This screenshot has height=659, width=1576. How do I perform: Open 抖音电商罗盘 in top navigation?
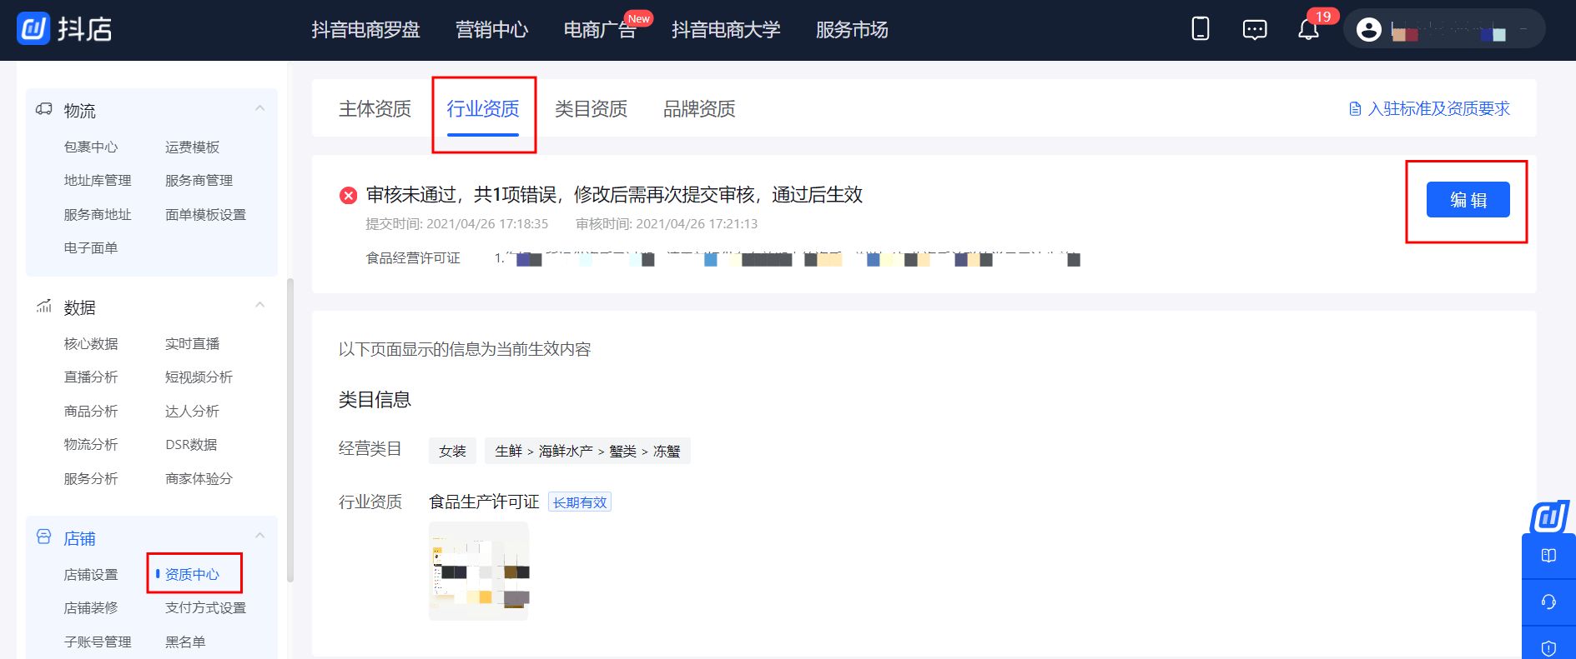(x=365, y=30)
